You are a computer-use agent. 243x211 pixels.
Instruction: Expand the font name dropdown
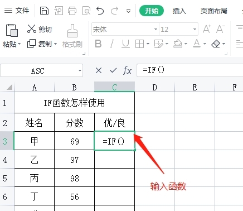[155, 29]
